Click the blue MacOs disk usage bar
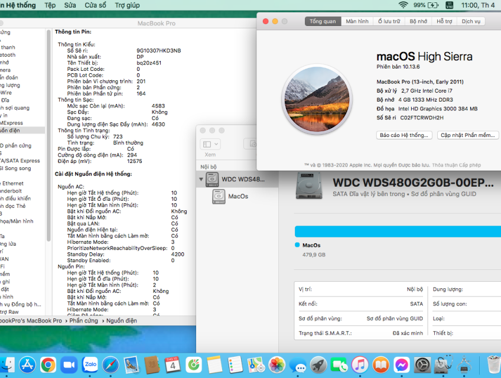This screenshot has width=501, height=378. pyautogui.click(x=398, y=232)
